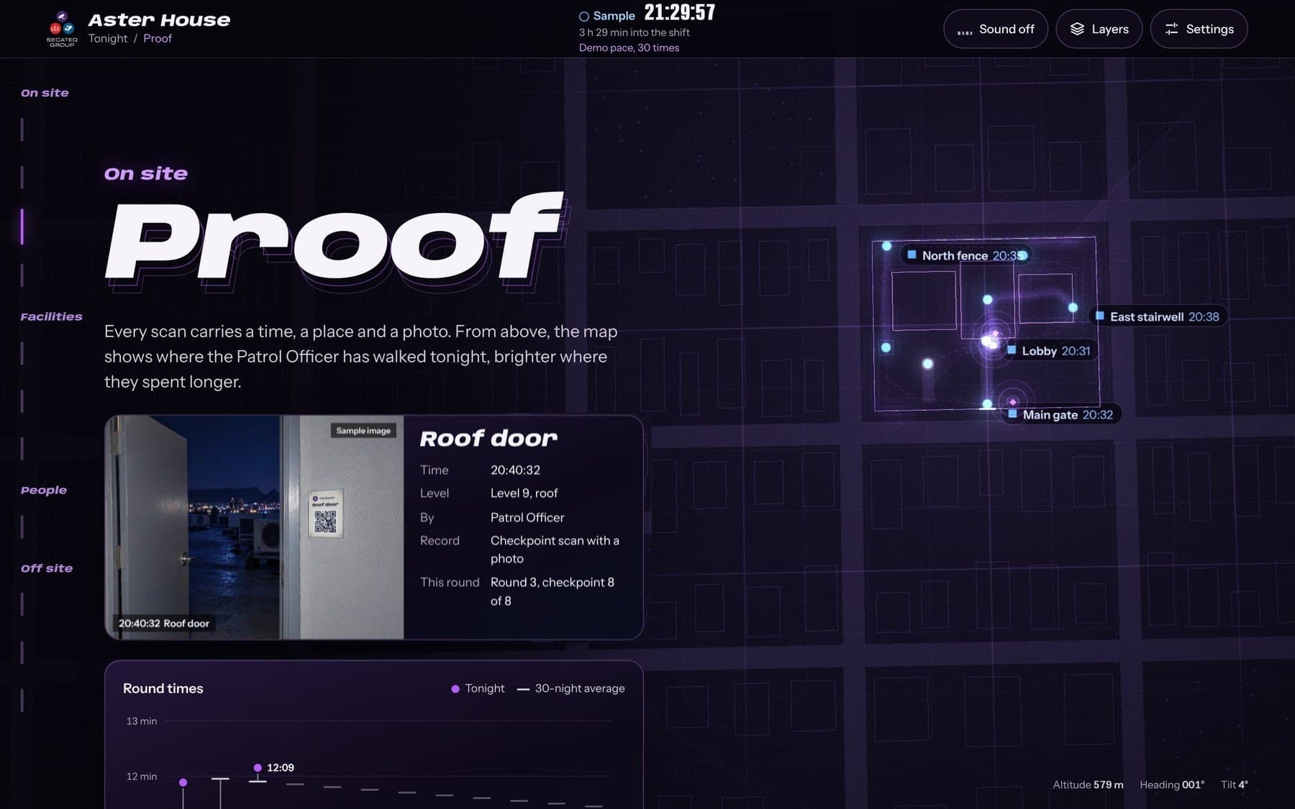1295x809 pixels.
Task: Open the Settings menu
Action: pos(1199,29)
